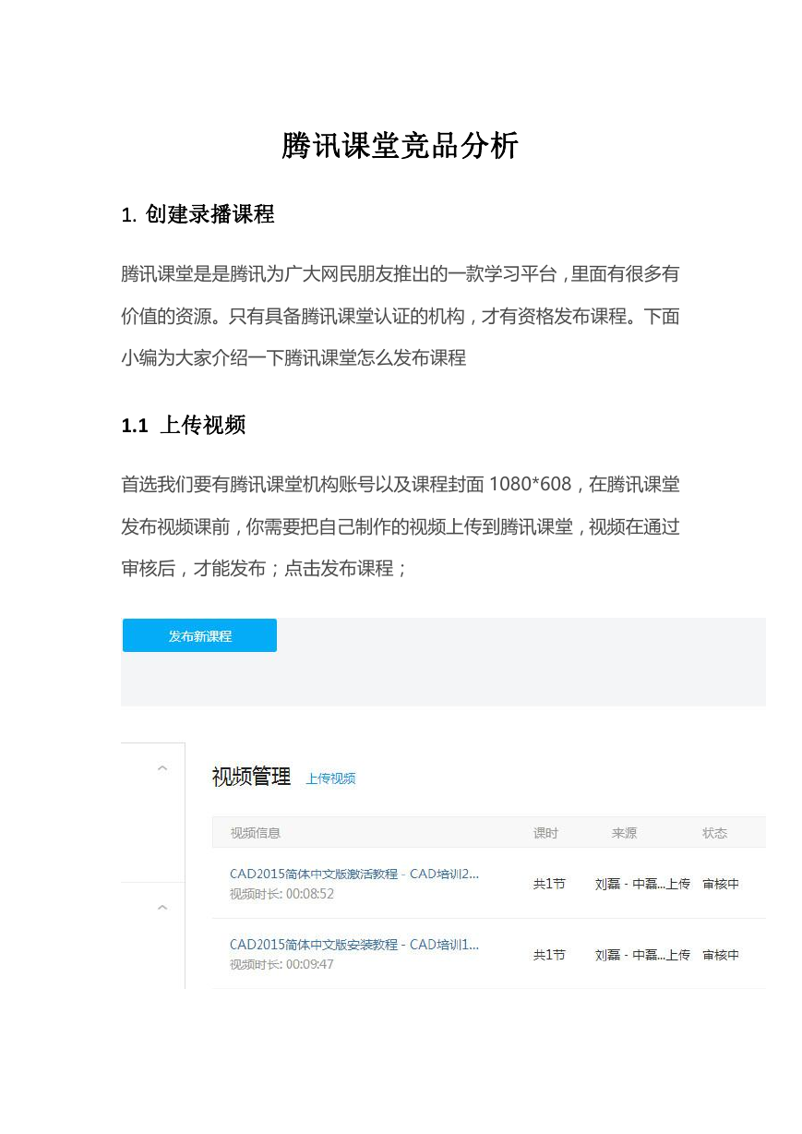Click the source cell in the 激活教程 row
The width and height of the screenshot is (802, 1134).
pos(642,884)
